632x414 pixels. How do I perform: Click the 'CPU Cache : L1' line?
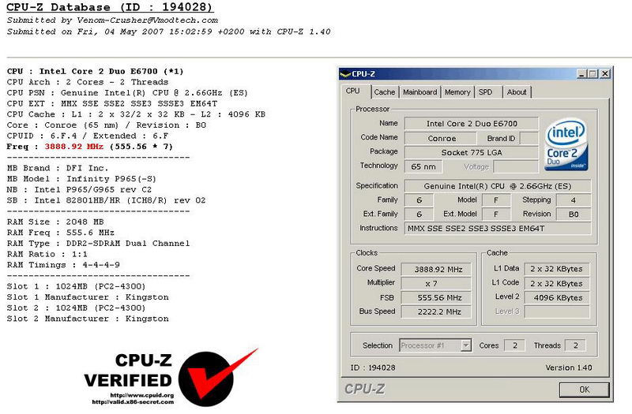(136, 114)
